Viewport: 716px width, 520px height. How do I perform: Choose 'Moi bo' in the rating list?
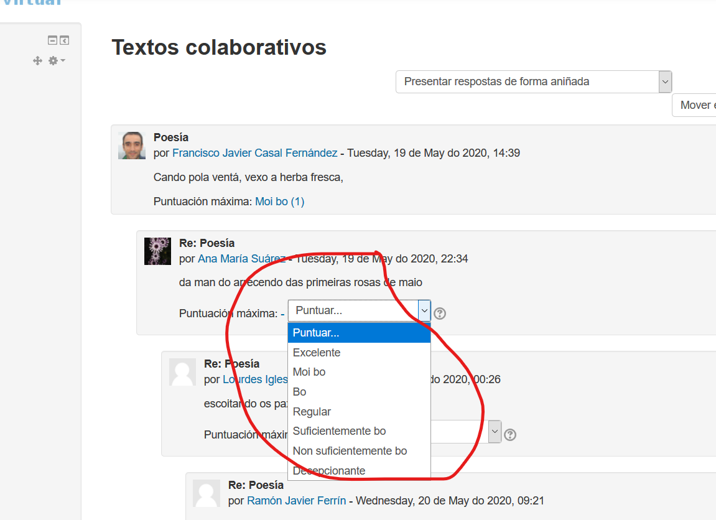click(309, 372)
